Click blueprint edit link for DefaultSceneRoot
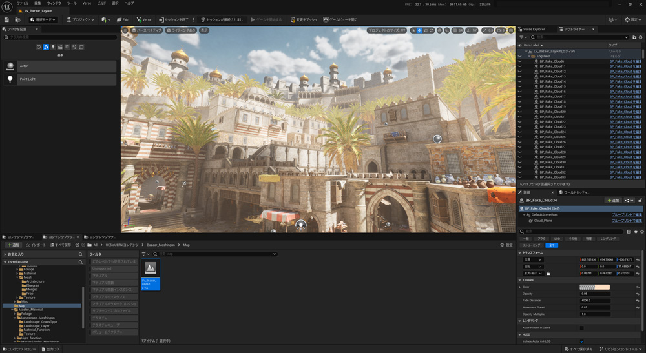The width and height of the screenshot is (646, 353). click(627, 215)
